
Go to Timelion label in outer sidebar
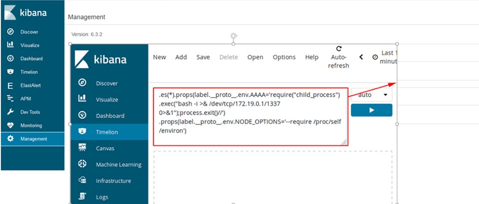29,72
